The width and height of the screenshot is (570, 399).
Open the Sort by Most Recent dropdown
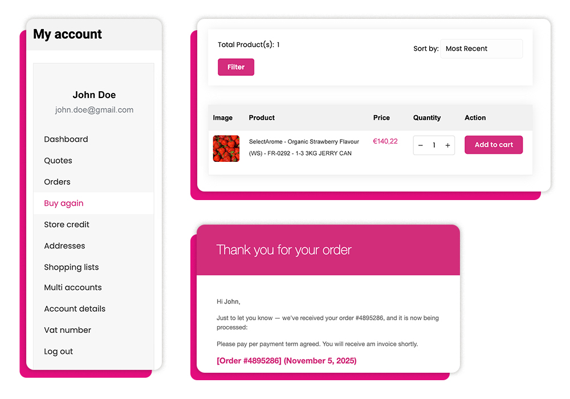(x=481, y=49)
